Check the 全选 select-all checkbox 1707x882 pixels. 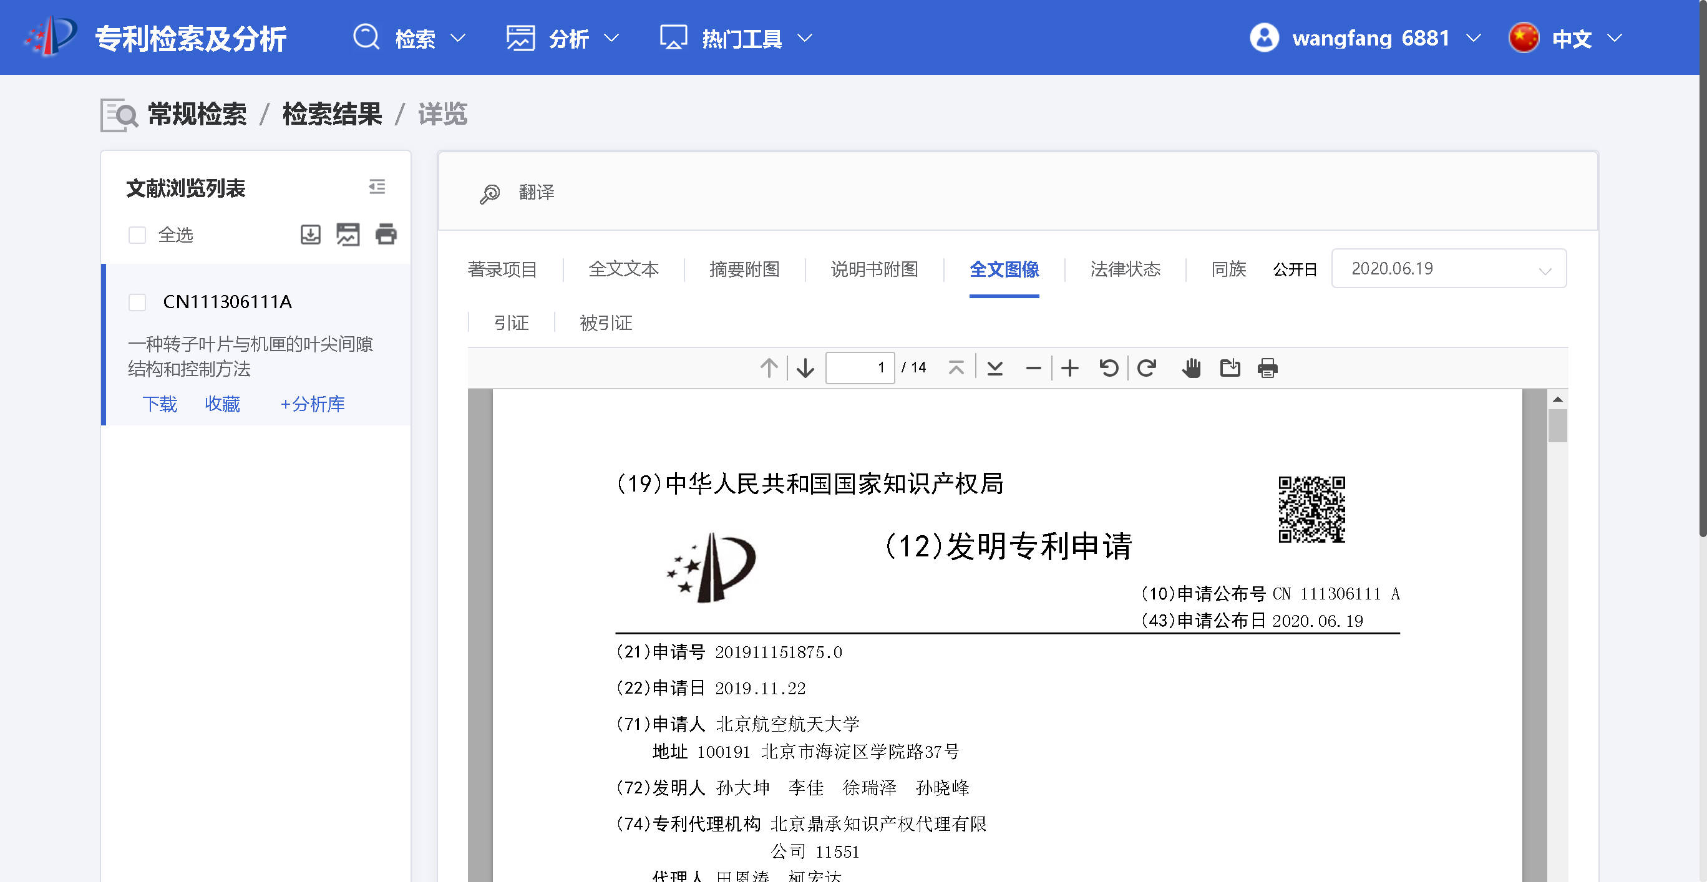137,235
